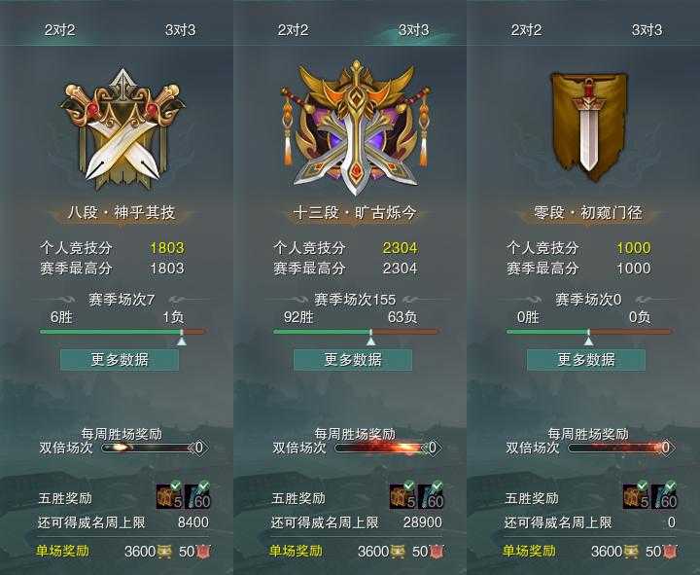
Task: Click the blue 60 reward icon in left panel
Action: pyautogui.click(x=197, y=496)
